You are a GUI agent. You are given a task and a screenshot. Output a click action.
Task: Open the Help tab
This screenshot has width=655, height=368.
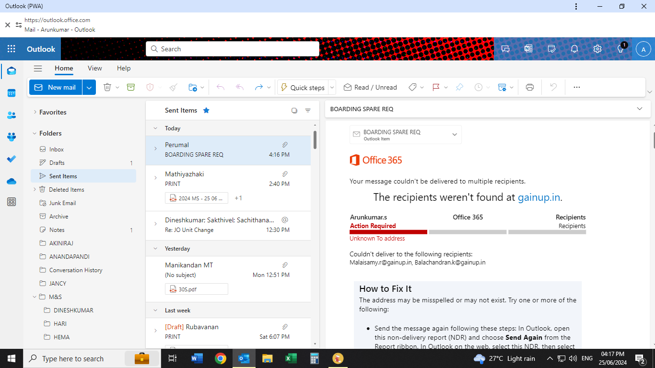124,68
